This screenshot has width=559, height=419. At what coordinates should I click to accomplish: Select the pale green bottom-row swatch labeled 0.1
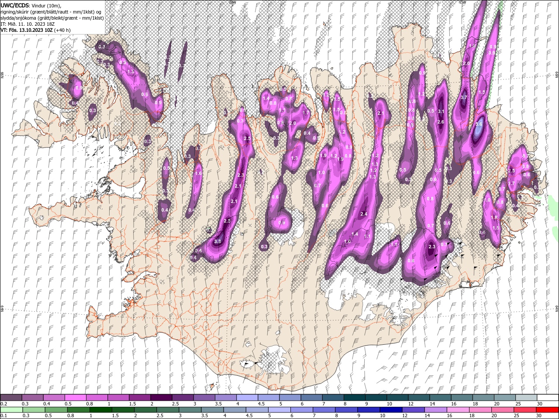(x=11, y=409)
